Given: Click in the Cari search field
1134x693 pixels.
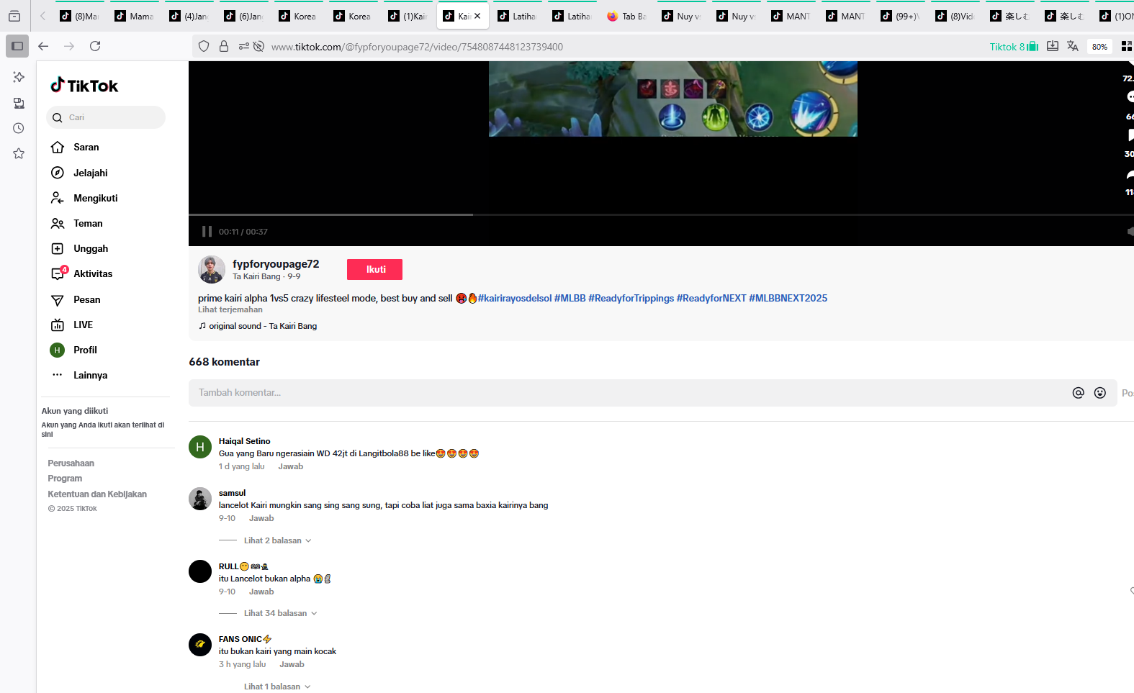Looking at the screenshot, I should click(106, 117).
